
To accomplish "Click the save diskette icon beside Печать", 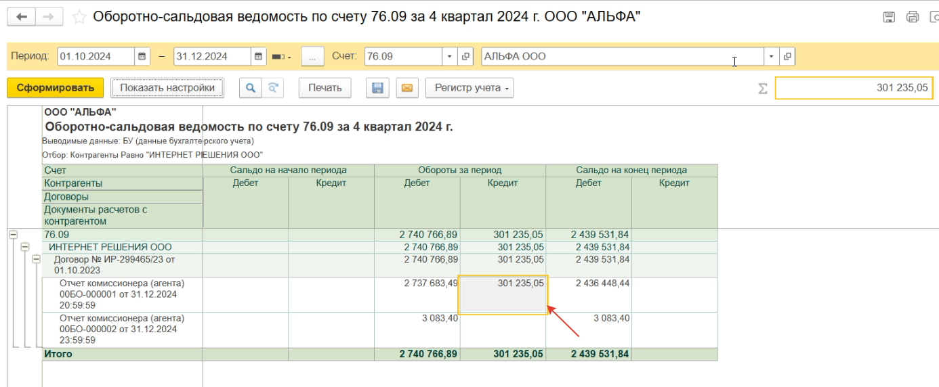I will point(377,88).
